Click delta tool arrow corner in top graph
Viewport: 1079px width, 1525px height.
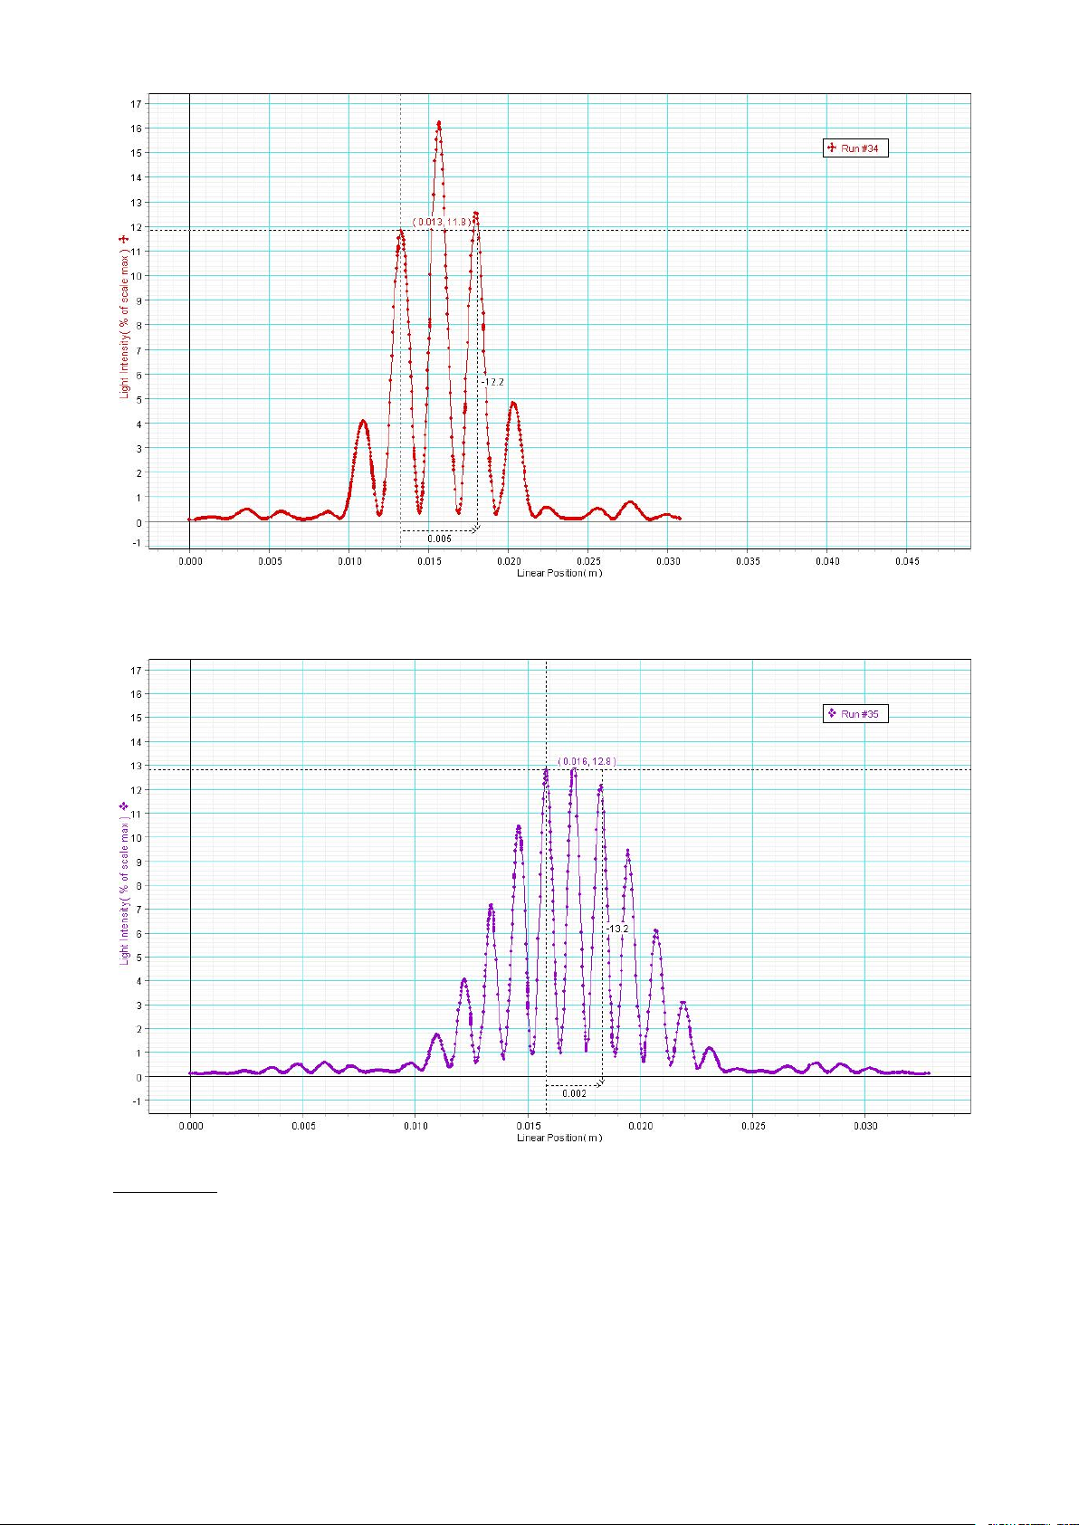point(475,529)
